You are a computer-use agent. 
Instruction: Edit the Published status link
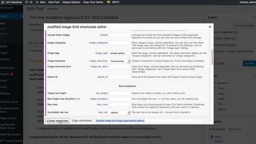click(x=236, y=32)
